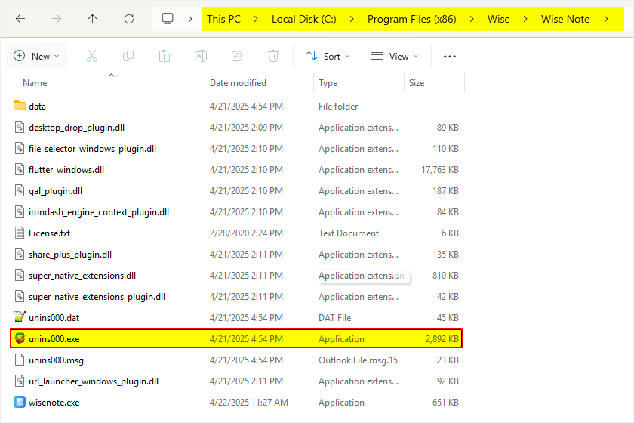This screenshot has width=634, height=423.
Task: Expand the chevron after Local Disk (C:)
Action: (x=352, y=19)
